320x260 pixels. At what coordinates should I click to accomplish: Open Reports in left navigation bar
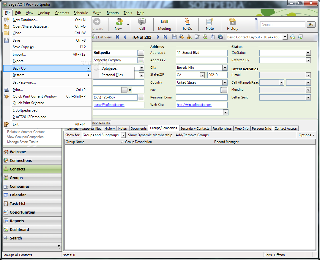click(32, 221)
